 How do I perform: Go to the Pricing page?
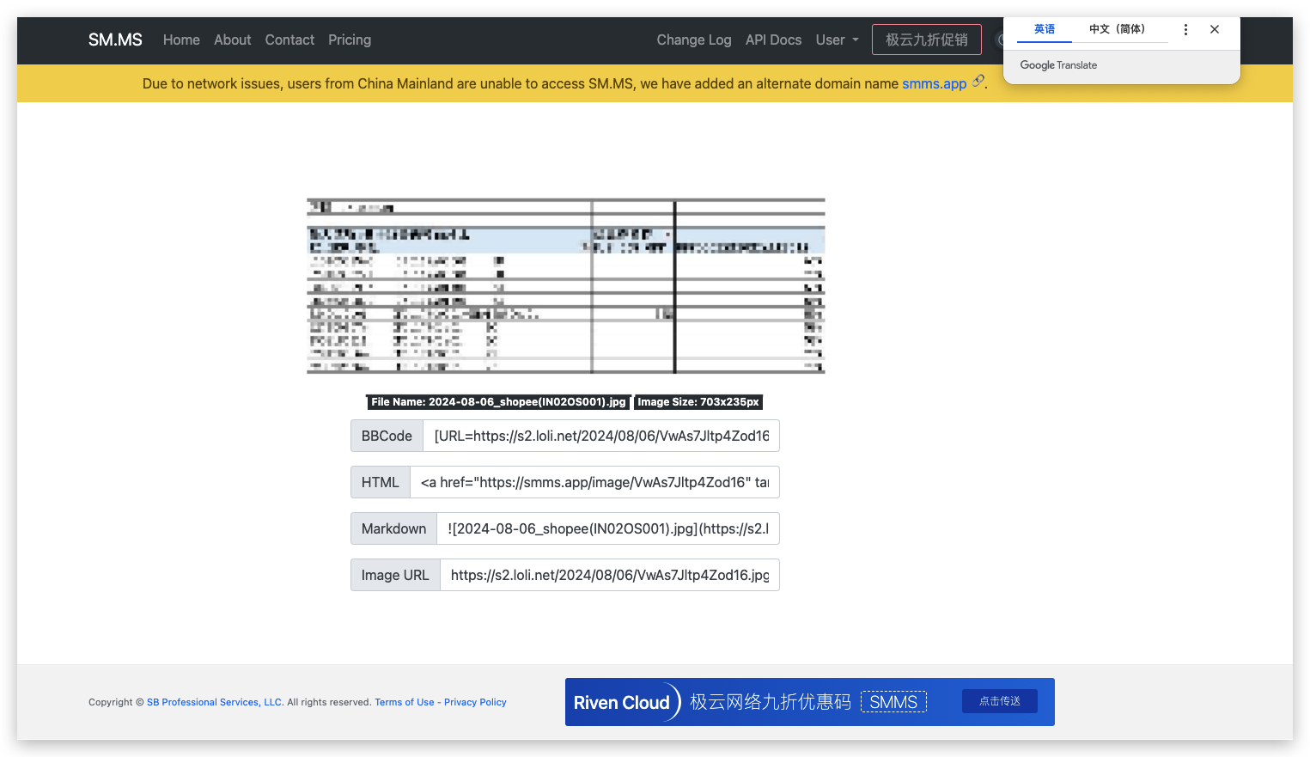click(x=350, y=40)
